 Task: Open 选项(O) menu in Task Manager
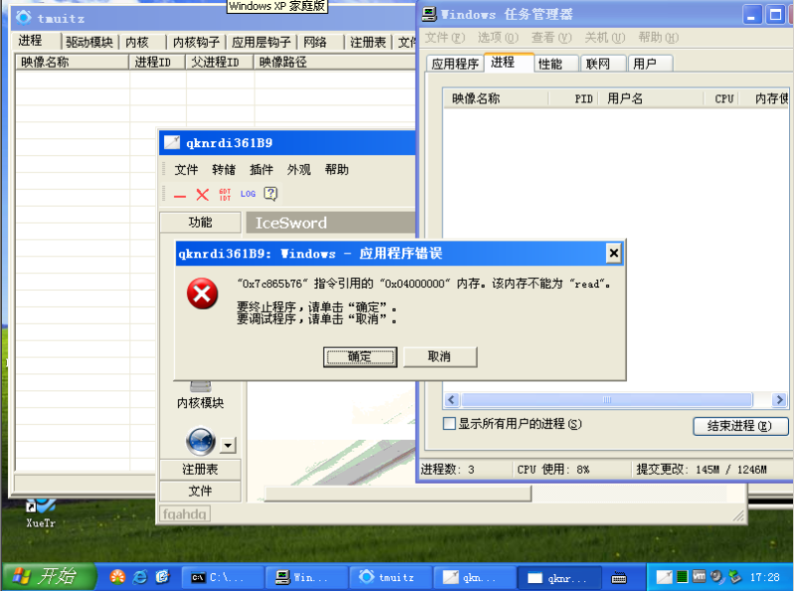(498, 38)
